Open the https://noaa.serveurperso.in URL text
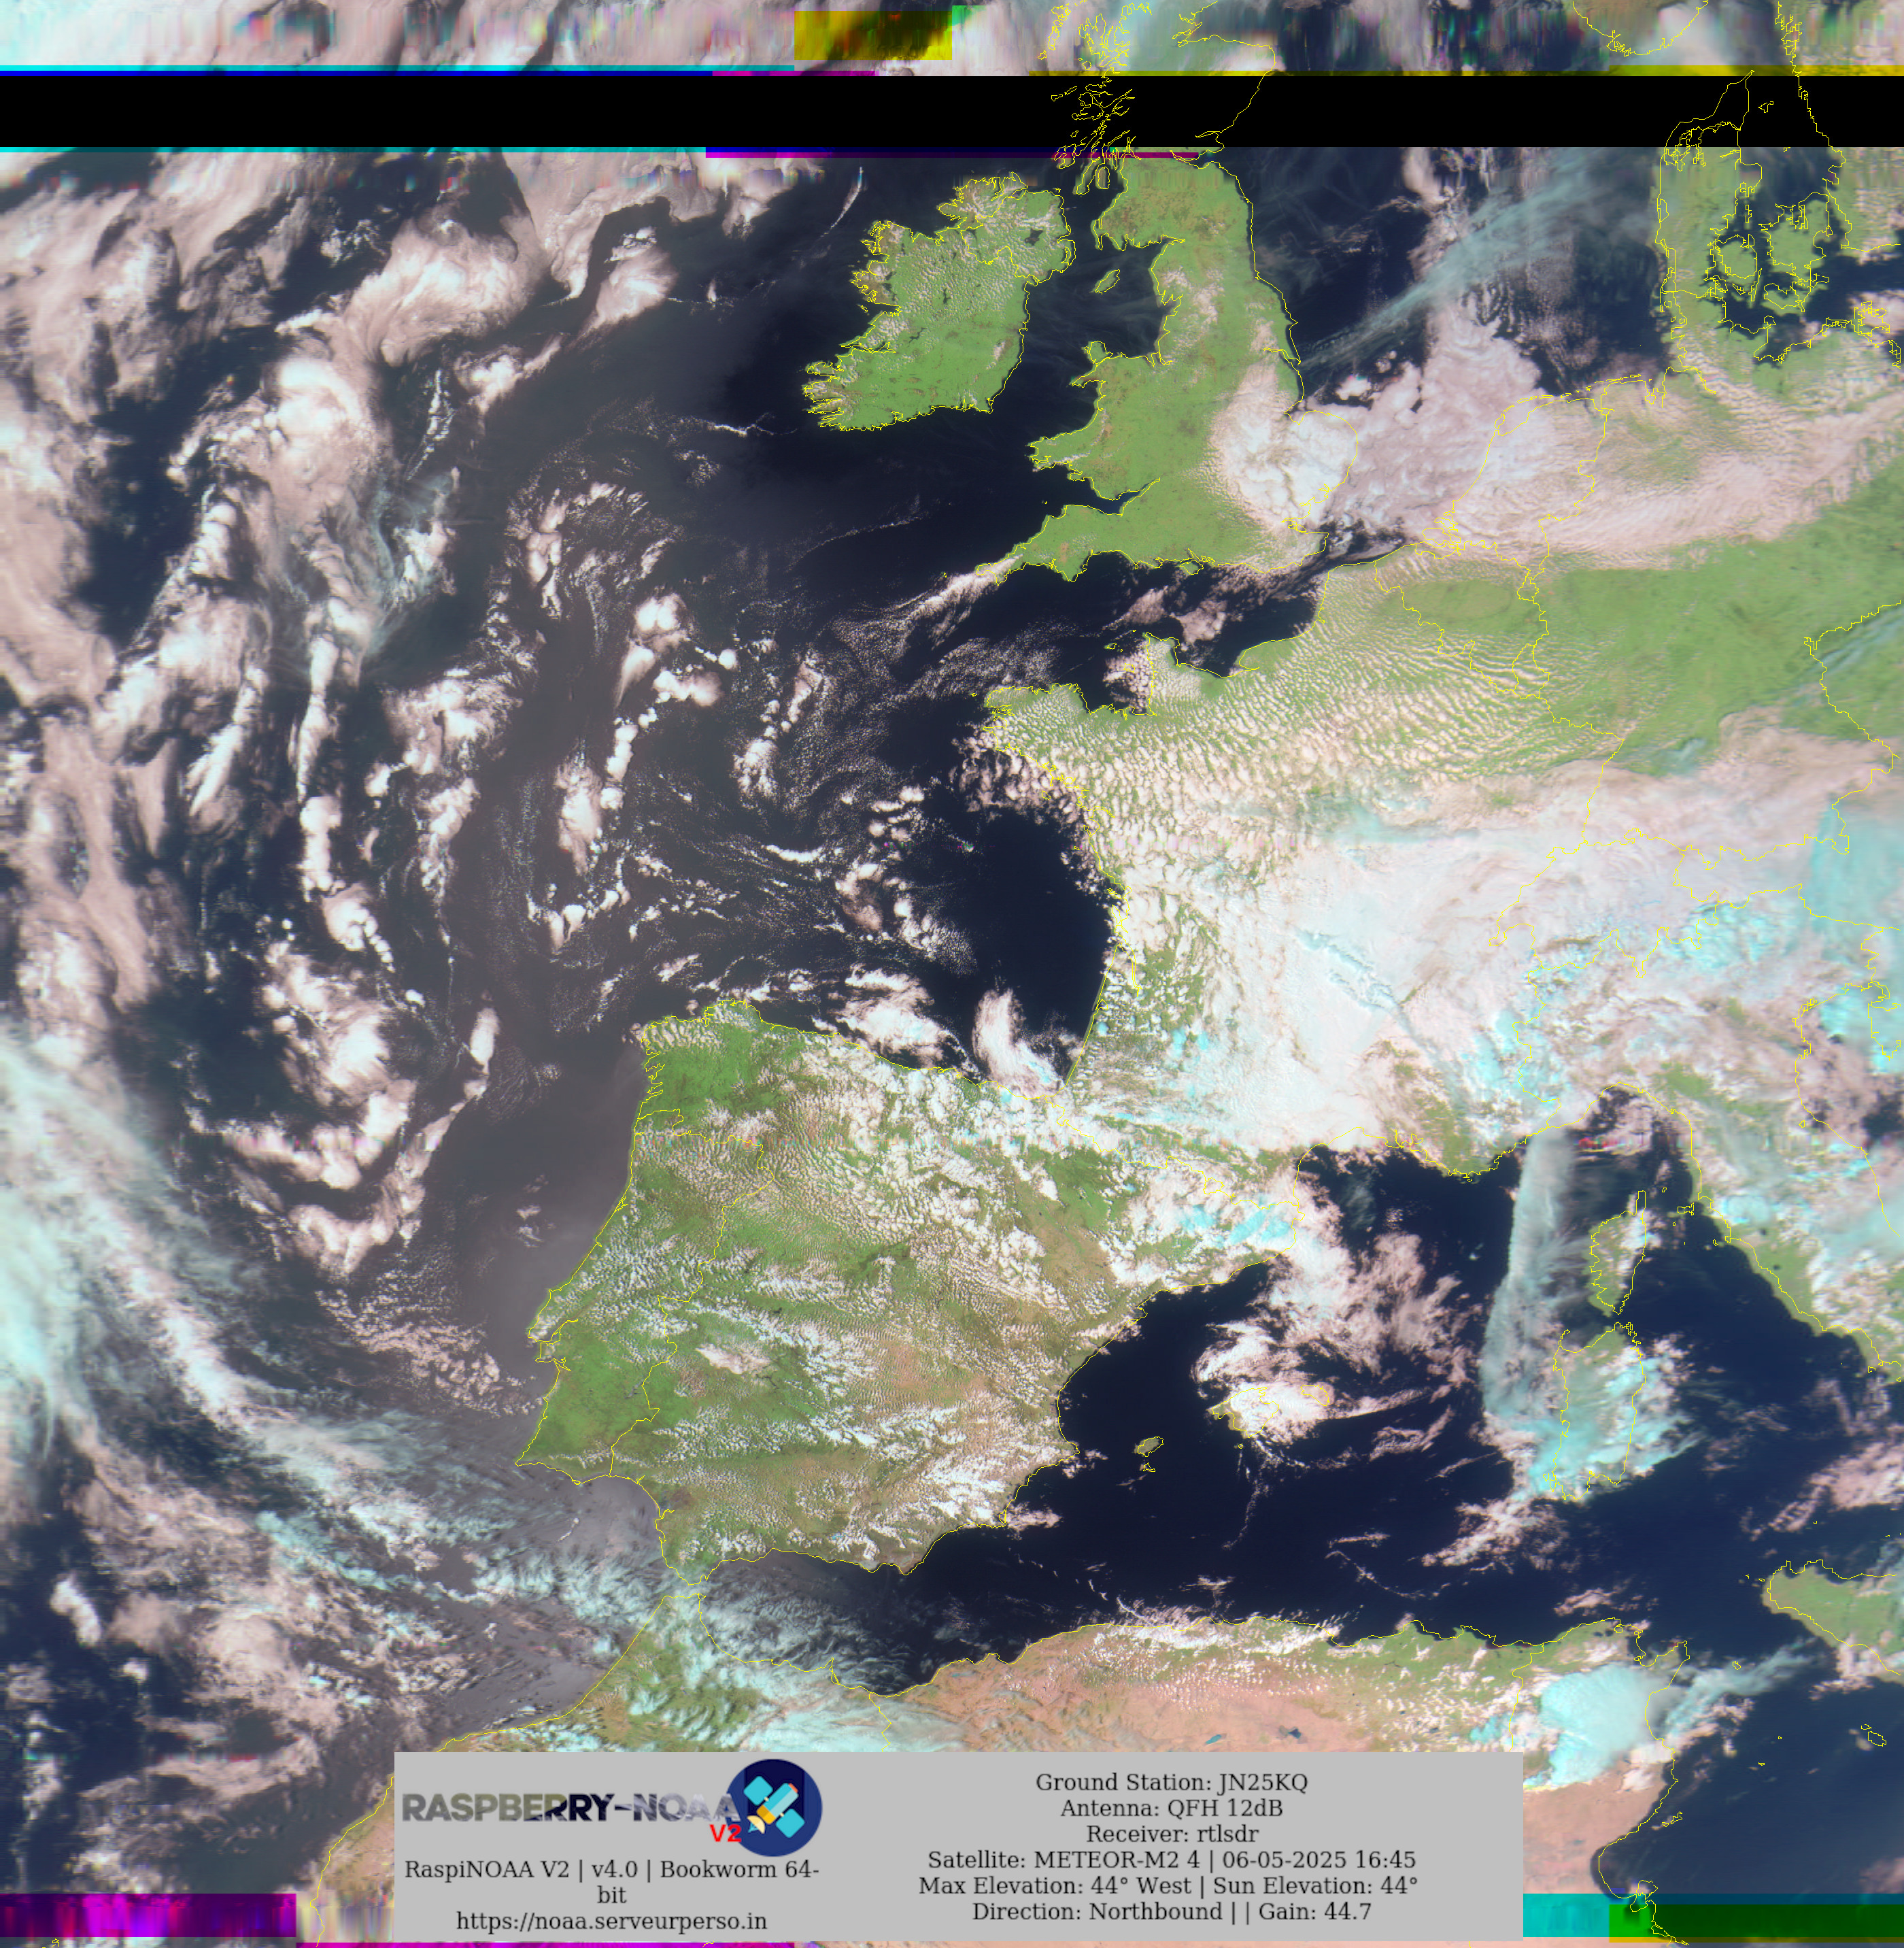 pos(611,1921)
